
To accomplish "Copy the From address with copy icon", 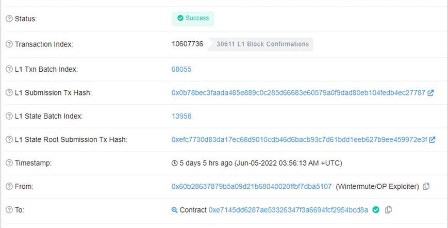I will coord(426,186).
